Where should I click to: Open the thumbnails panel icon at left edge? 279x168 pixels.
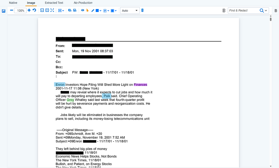tap(3, 11)
